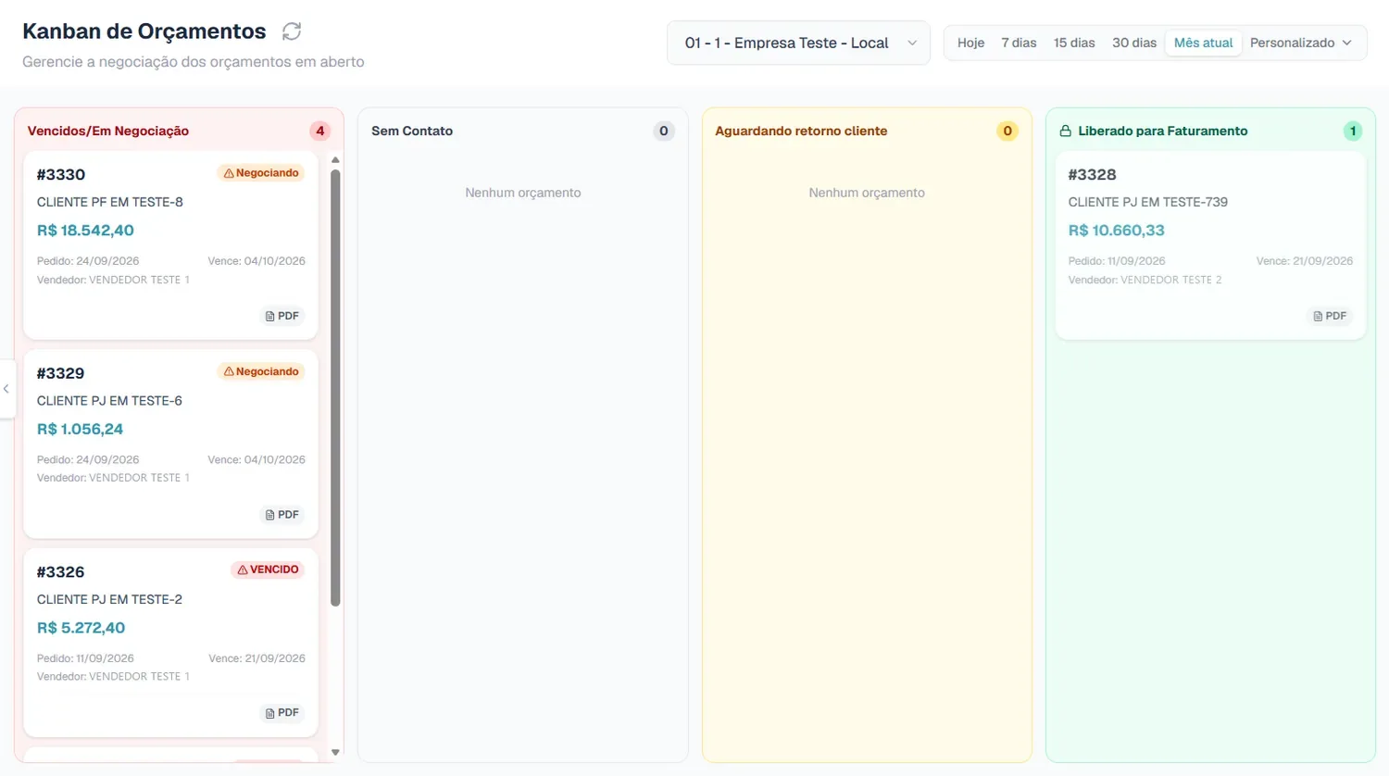The image size is (1389, 776).
Task: Click the Vencidos column scrollbar thumb
Action: (335, 388)
